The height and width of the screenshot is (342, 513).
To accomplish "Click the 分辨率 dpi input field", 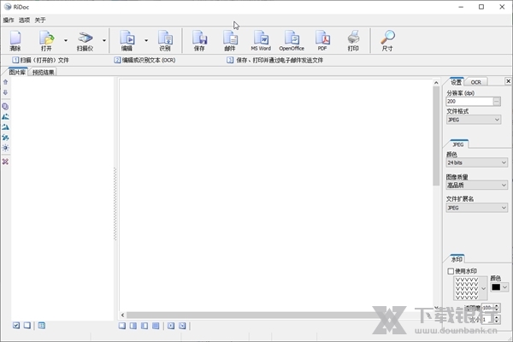I will pyautogui.click(x=469, y=101).
